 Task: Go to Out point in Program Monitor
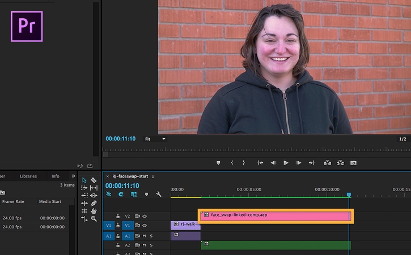click(x=311, y=163)
